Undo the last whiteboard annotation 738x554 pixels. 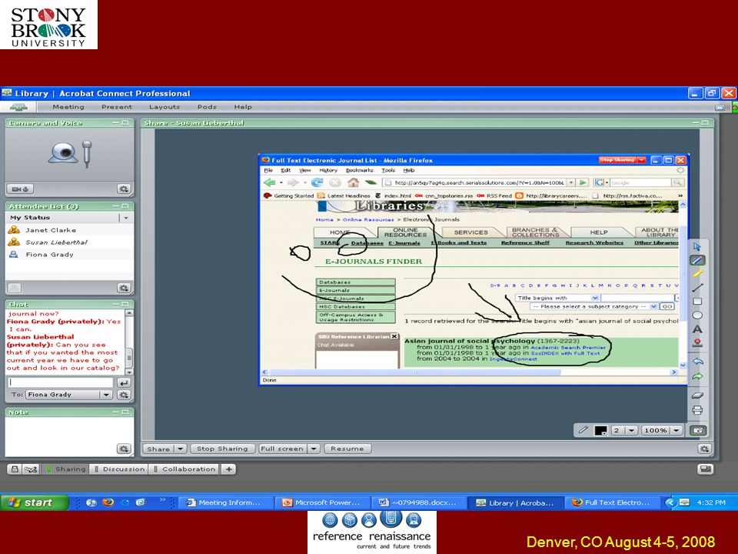click(x=697, y=362)
